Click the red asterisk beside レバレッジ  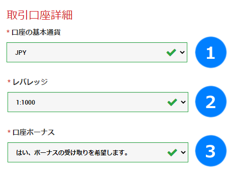(x=9, y=81)
